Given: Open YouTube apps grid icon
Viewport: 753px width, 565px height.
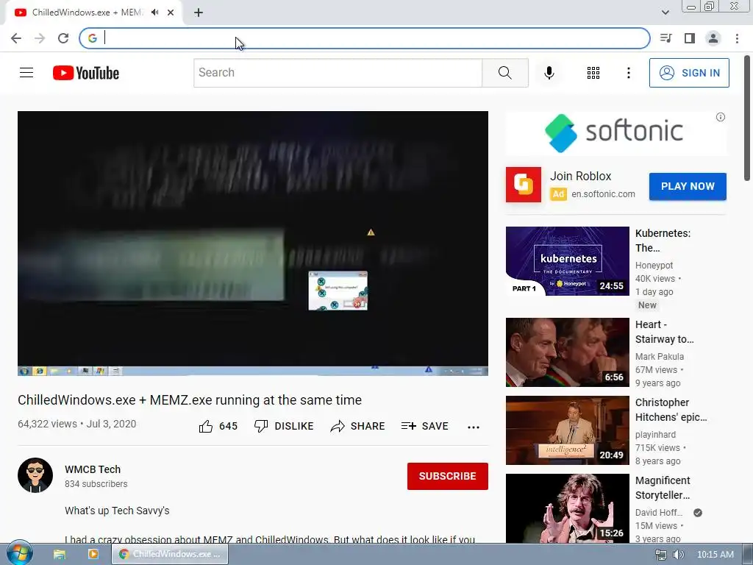Looking at the screenshot, I should (593, 73).
